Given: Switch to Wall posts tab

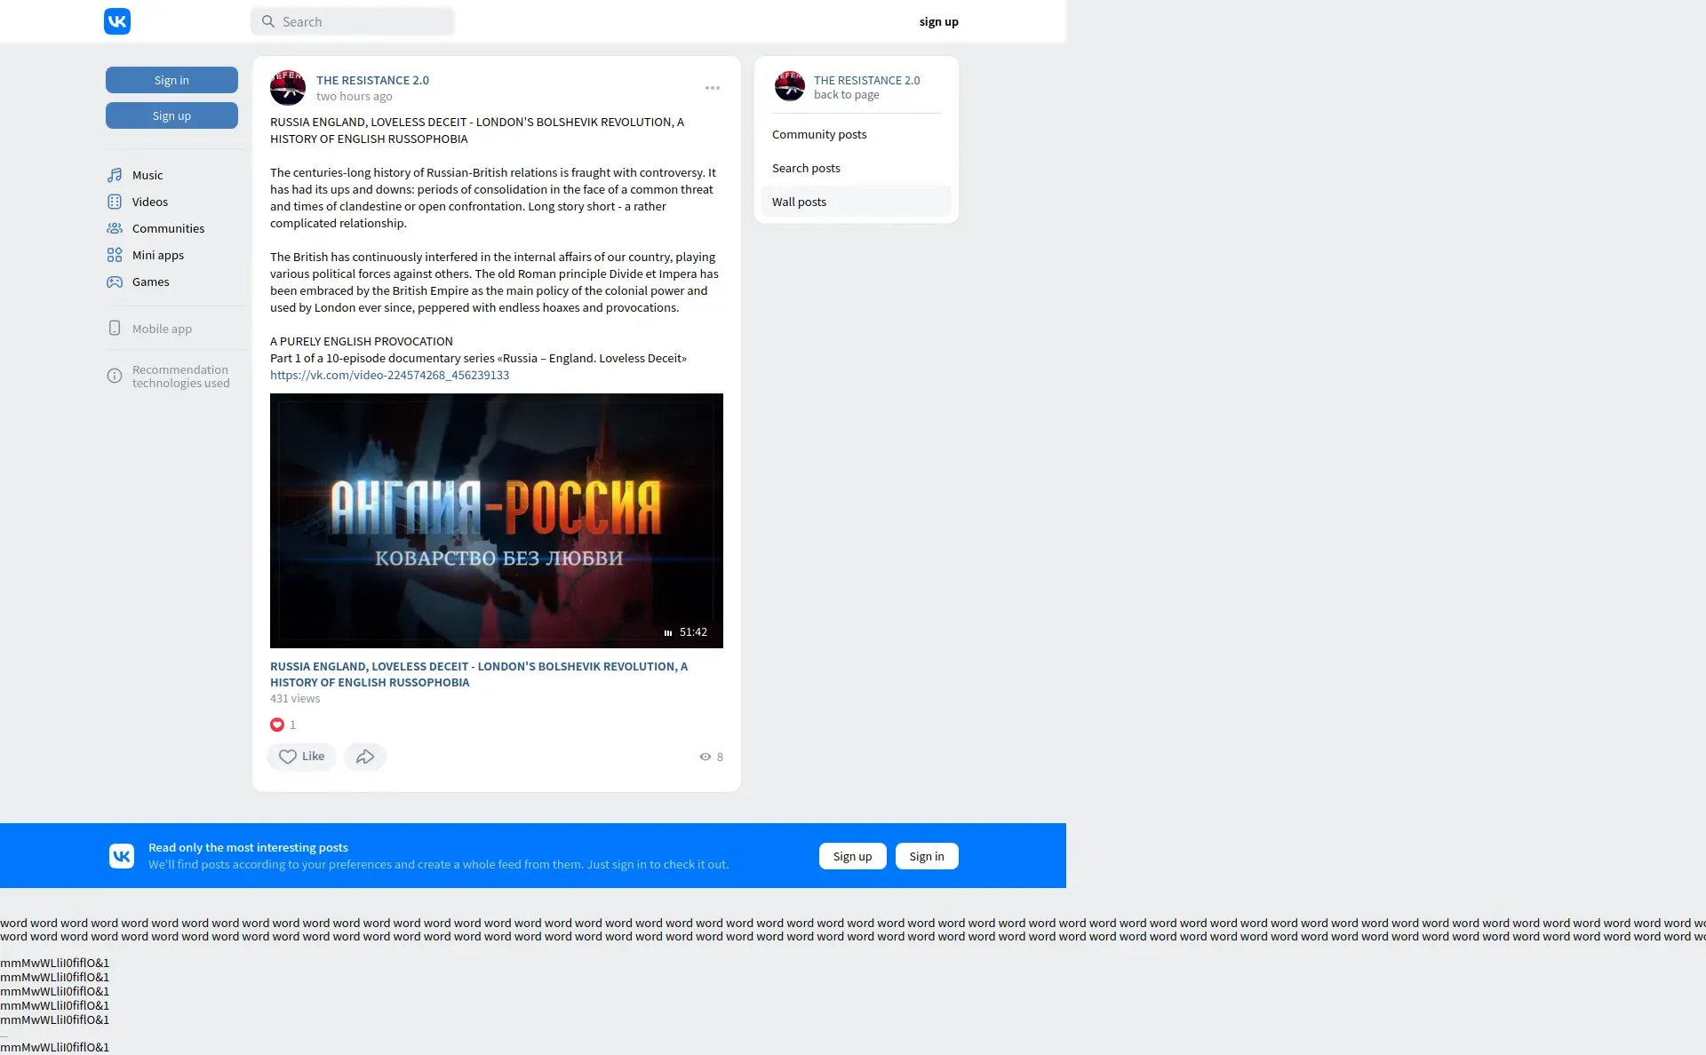Looking at the screenshot, I should pos(799,202).
